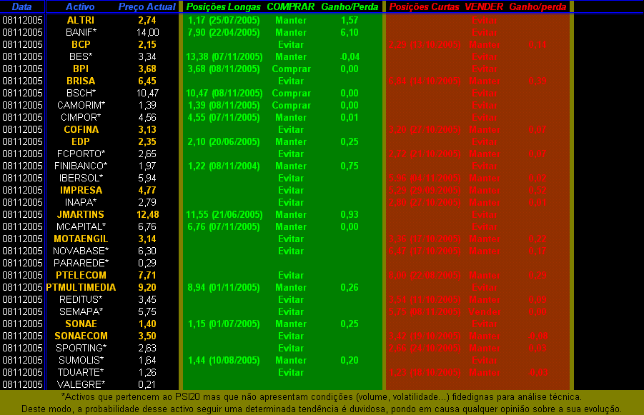Image resolution: width=644 pixels, height=415 pixels.
Task: Select the PARAREDE* asset name
Action: click(81, 263)
